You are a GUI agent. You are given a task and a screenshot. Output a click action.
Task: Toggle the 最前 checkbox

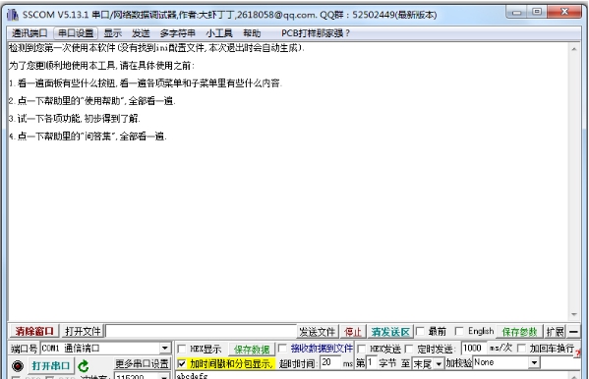point(420,331)
